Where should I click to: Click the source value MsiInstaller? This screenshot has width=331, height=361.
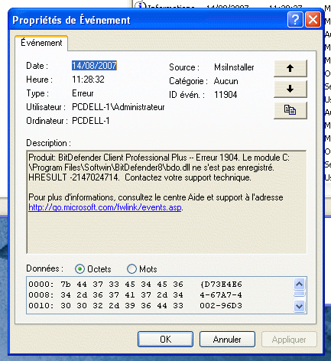(x=234, y=67)
